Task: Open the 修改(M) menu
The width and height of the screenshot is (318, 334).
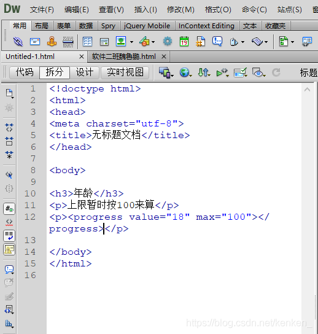Action: coord(180,10)
